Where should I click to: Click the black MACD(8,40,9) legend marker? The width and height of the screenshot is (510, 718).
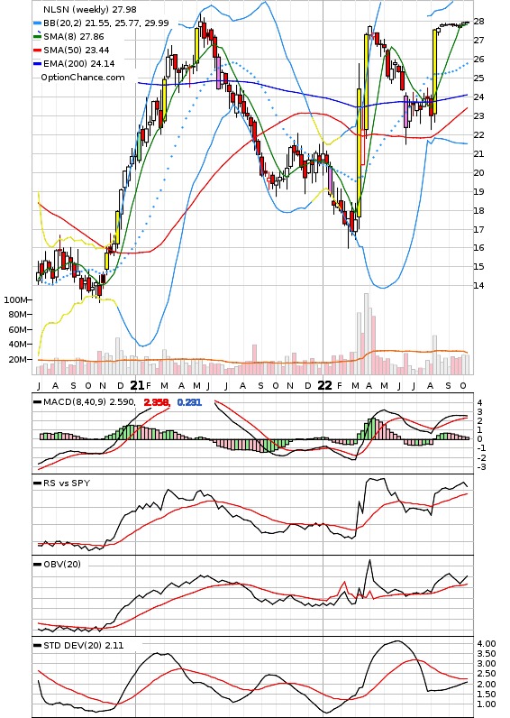(x=38, y=402)
